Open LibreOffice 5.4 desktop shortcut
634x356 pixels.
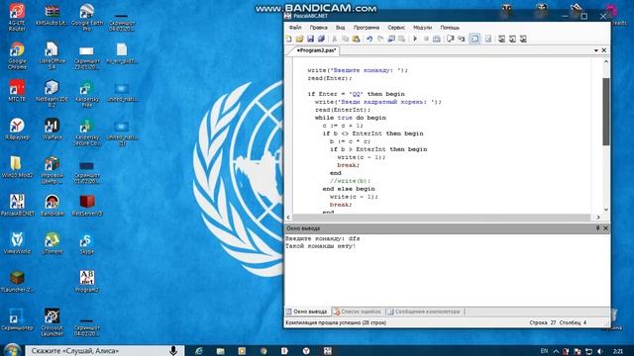52,55
